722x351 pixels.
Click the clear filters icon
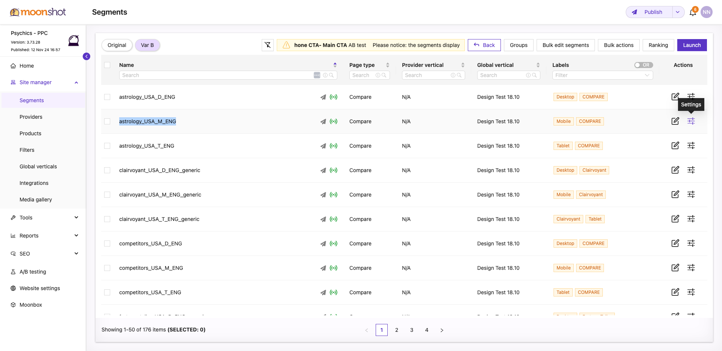(267, 45)
